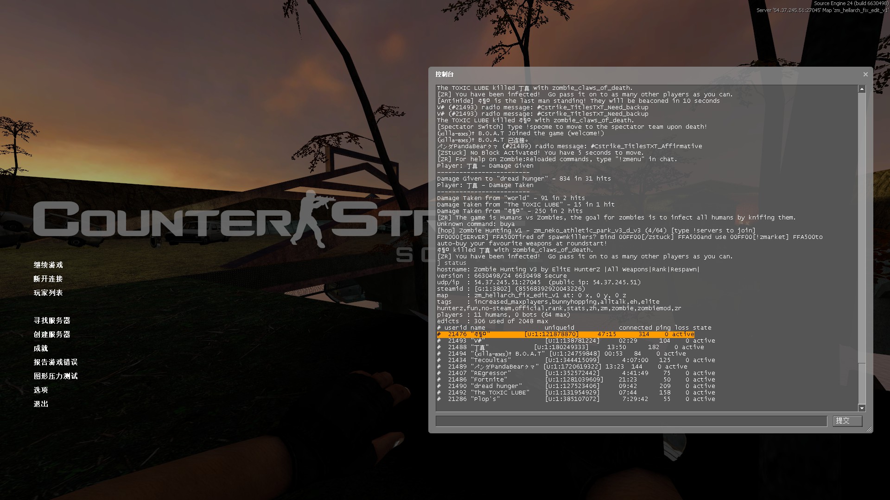This screenshot has width=890, height=500.
Task: Click status row for player "dread hunger"
Action: pos(576,386)
